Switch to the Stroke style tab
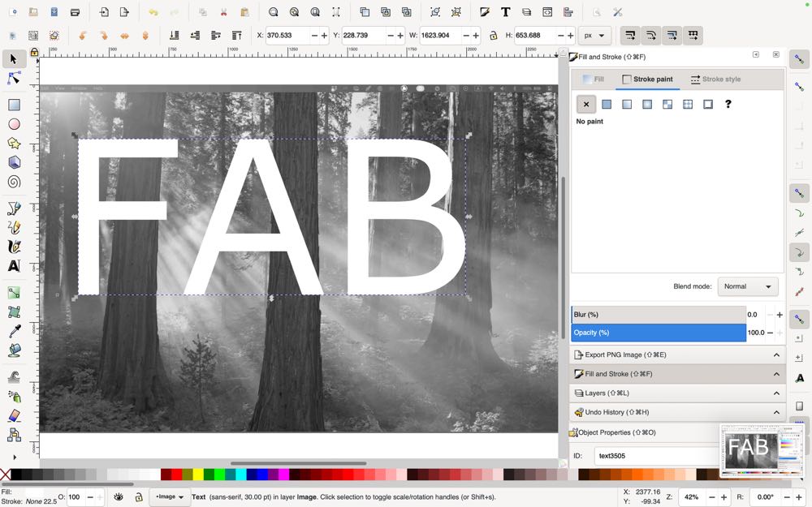Screen dimensions: 812x507 tap(715, 79)
